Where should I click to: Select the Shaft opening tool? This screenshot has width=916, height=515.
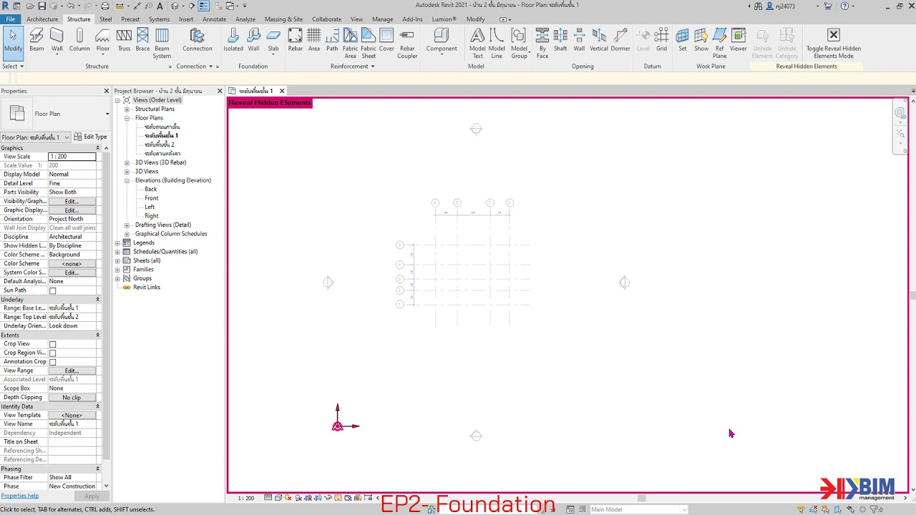click(560, 40)
